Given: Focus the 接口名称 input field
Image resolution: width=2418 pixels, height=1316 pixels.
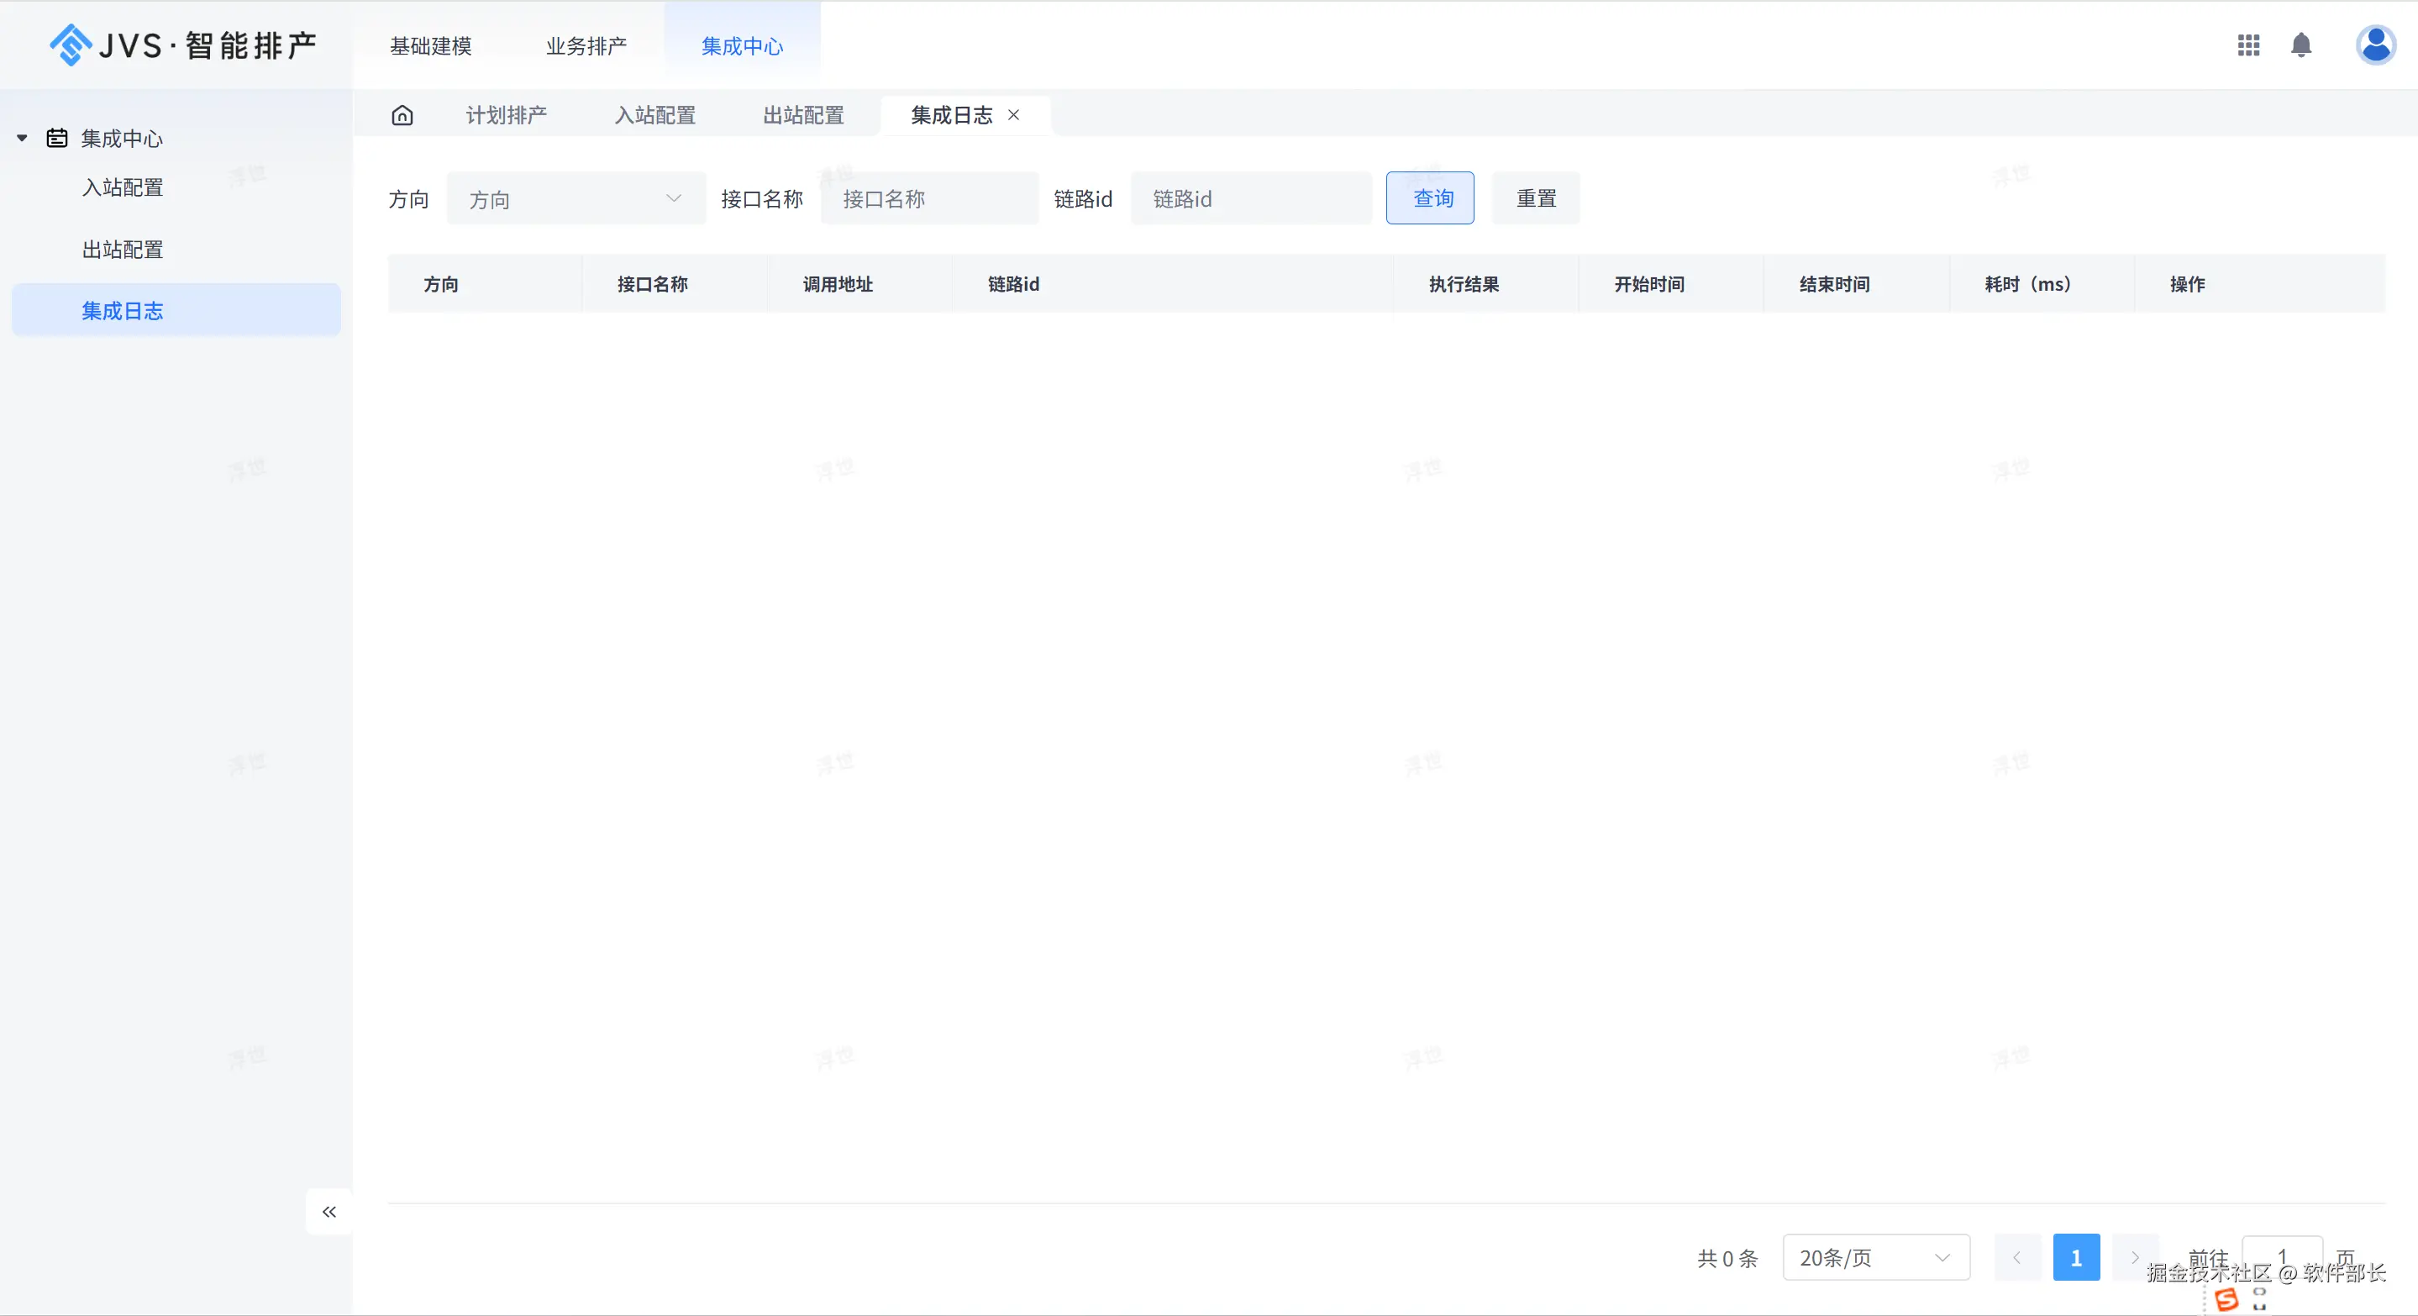Looking at the screenshot, I should click(x=929, y=199).
